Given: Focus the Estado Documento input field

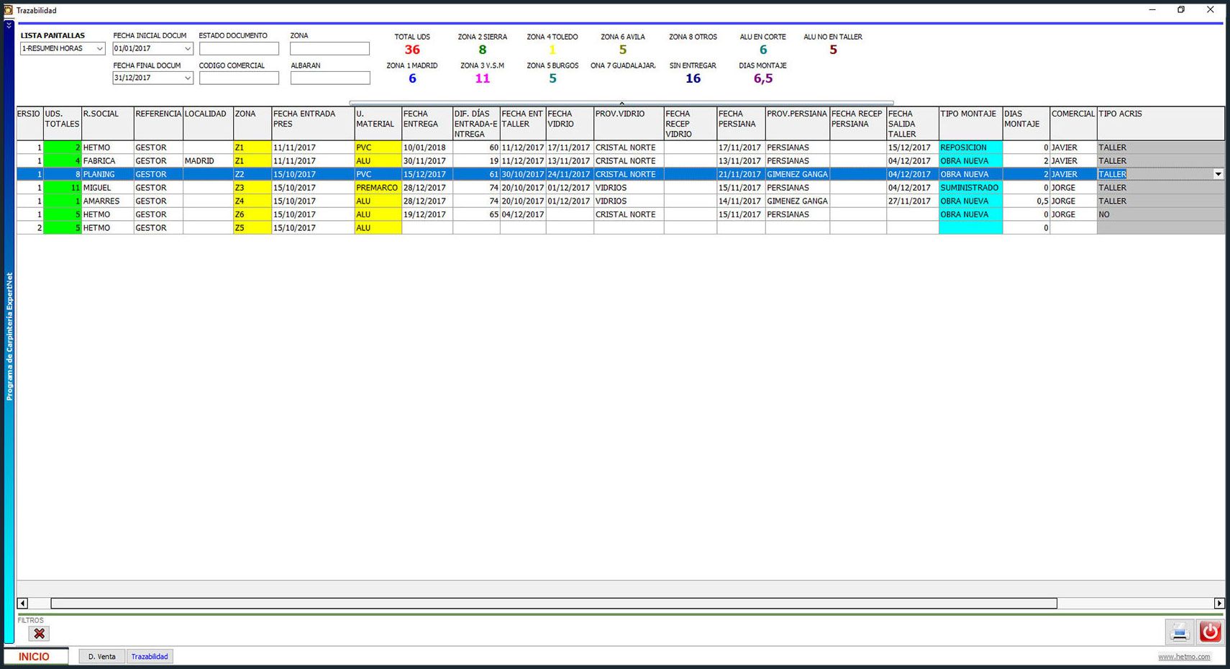Looking at the screenshot, I should tap(239, 49).
